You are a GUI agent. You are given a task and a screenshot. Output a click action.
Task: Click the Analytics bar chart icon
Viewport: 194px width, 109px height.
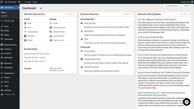click(2, 53)
